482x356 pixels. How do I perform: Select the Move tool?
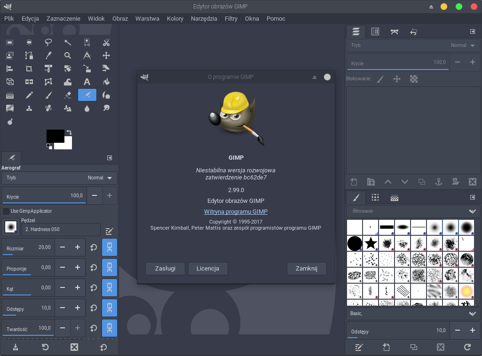(106, 55)
